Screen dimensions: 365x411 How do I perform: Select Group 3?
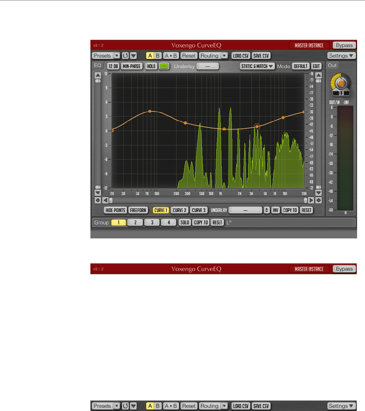tap(152, 222)
